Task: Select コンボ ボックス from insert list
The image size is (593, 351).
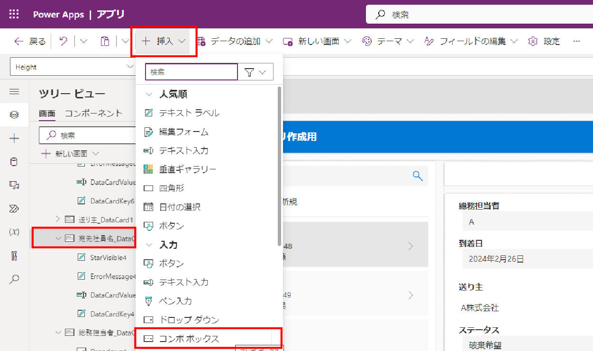Action: (x=189, y=339)
